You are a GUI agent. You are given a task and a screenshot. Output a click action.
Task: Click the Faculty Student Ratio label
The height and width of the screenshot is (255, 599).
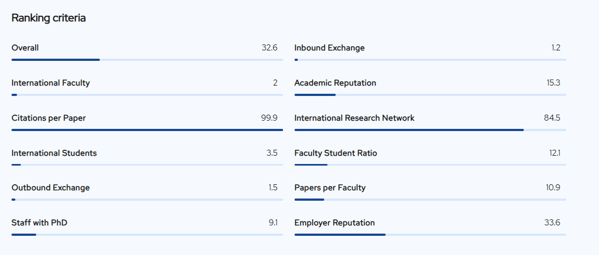coord(336,153)
